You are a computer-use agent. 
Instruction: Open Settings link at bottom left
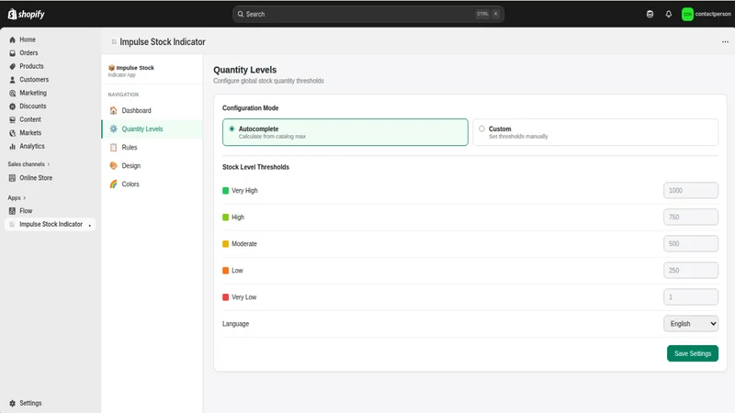(x=30, y=403)
